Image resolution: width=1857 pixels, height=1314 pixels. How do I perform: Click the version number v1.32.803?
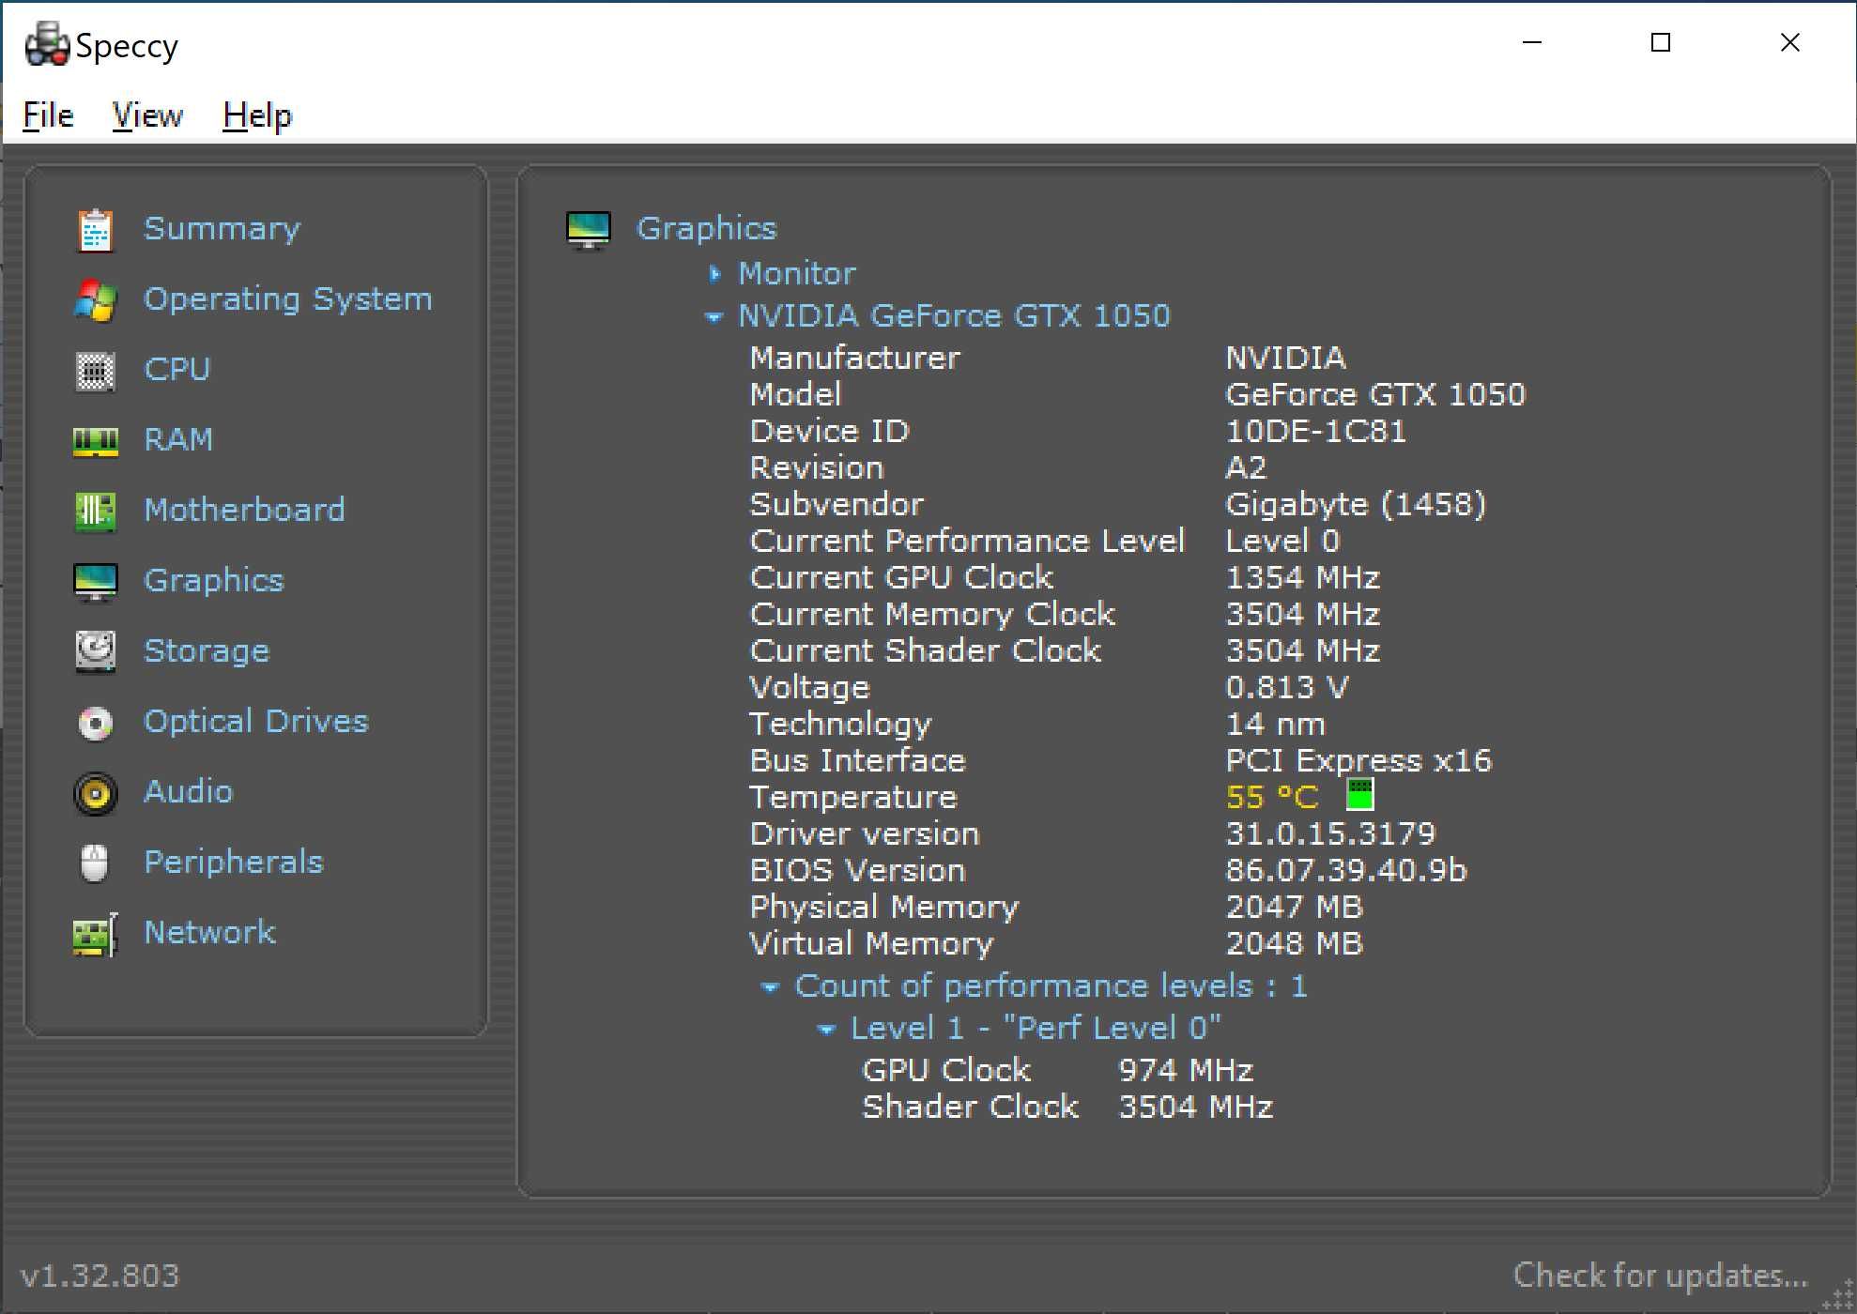100,1276
